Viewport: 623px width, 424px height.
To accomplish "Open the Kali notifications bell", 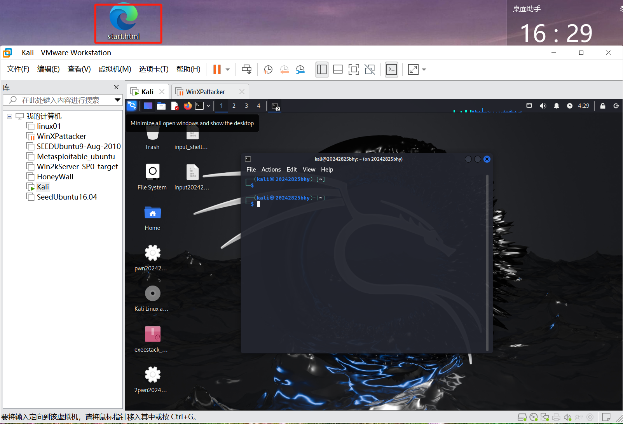I will tap(557, 106).
